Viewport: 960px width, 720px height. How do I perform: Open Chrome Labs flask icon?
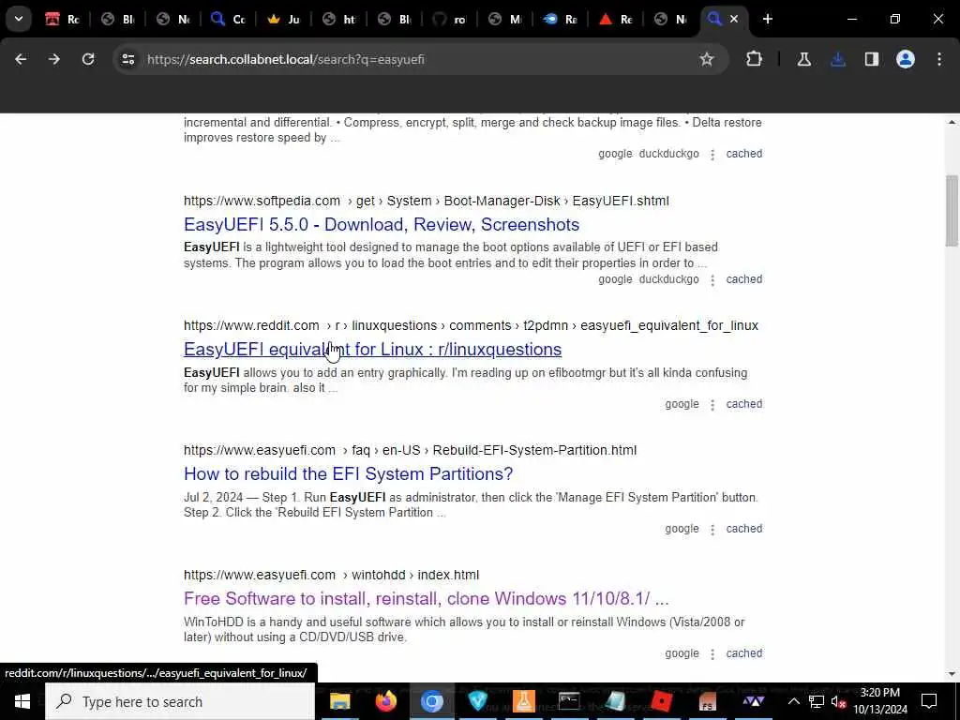[x=803, y=59]
